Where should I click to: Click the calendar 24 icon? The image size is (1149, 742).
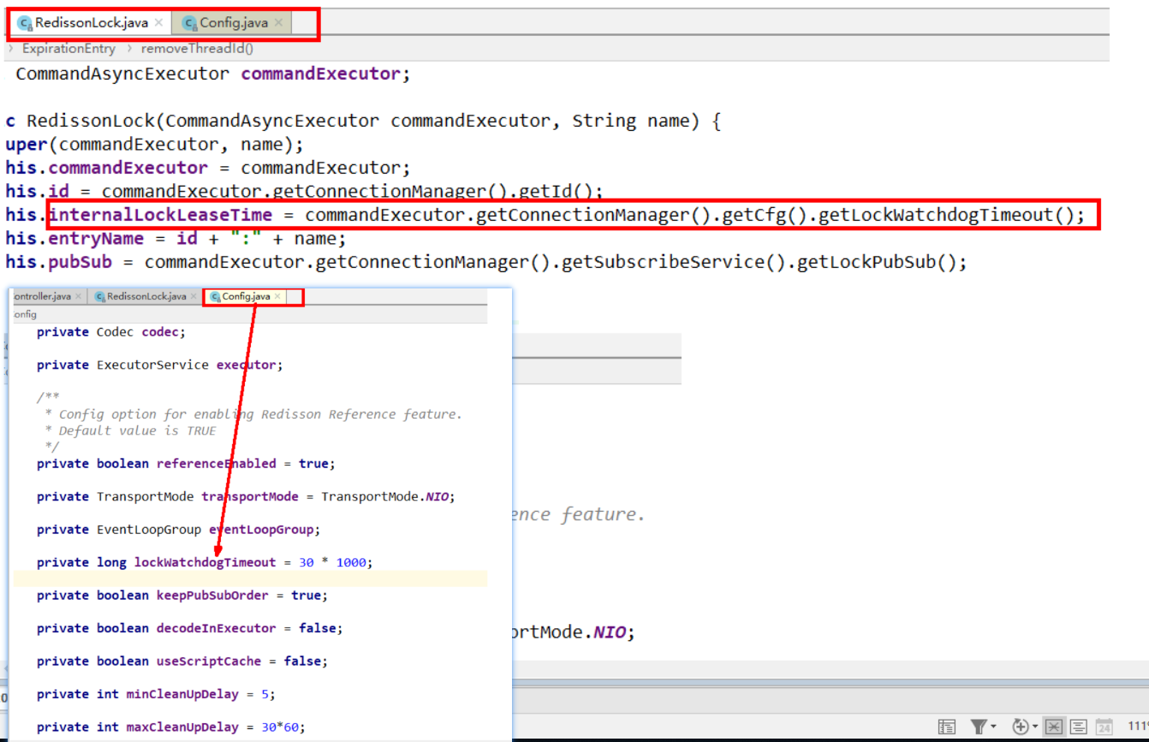(1104, 726)
